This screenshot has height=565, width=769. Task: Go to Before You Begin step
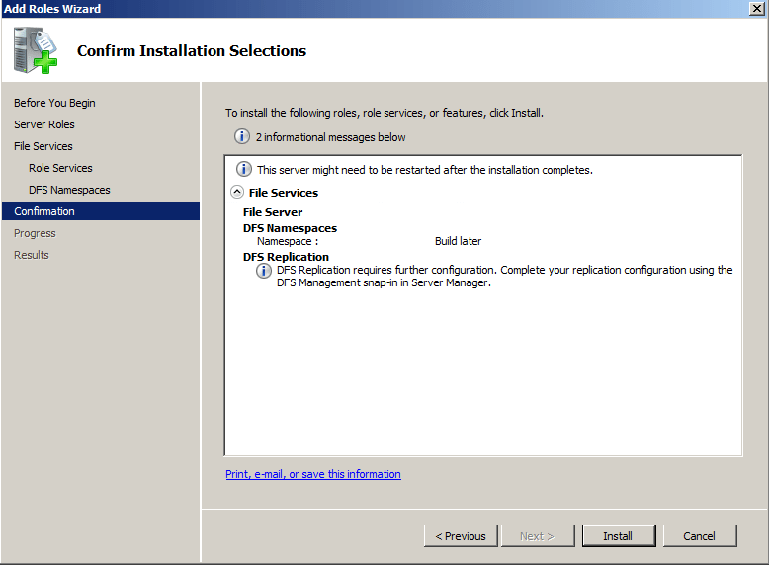54,103
